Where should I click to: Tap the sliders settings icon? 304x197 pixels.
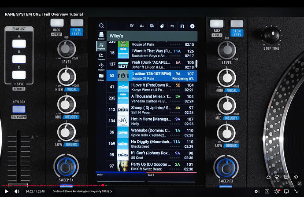172,26
